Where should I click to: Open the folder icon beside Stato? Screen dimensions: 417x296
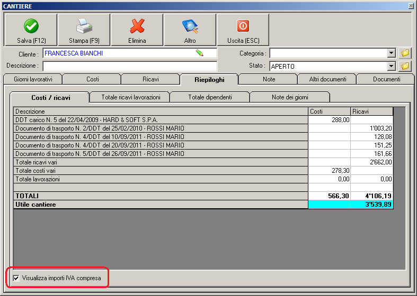click(x=405, y=66)
